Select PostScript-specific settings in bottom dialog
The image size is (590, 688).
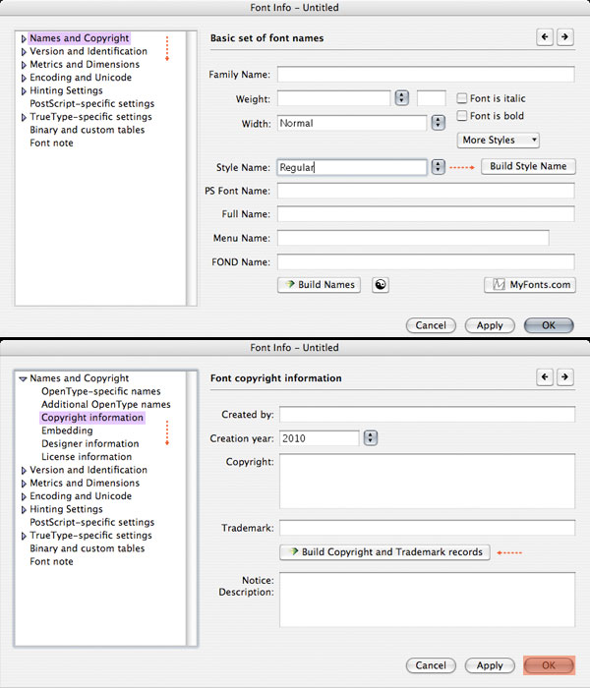92,522
